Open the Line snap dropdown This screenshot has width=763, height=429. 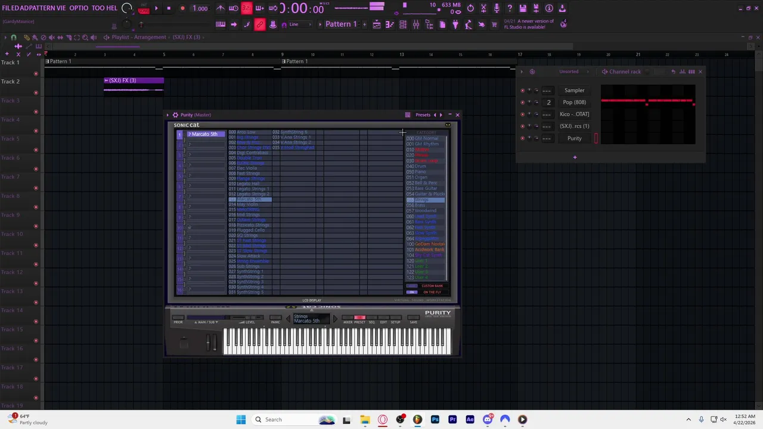click(x=301, y=24)
